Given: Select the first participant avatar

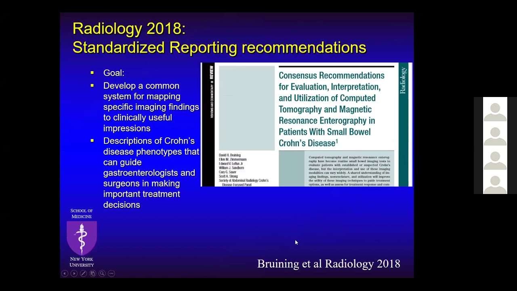Looking at the screenshot, I should (495, 109).
